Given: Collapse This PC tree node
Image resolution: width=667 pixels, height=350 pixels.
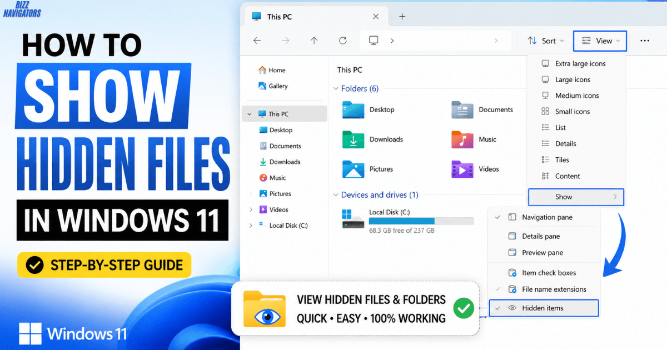Looking at the screenshot, I should coord(250,114).
